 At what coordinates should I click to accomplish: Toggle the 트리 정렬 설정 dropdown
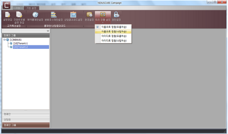tap(103, 18)
